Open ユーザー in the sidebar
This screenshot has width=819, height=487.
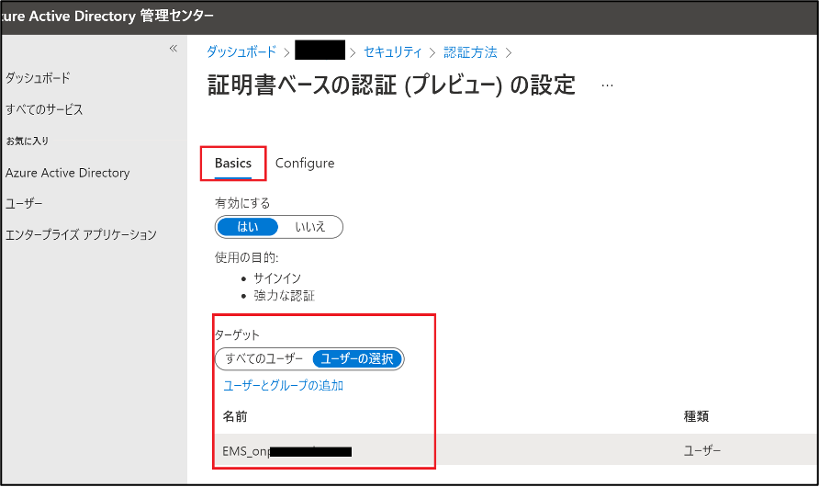tap(24, 203)
